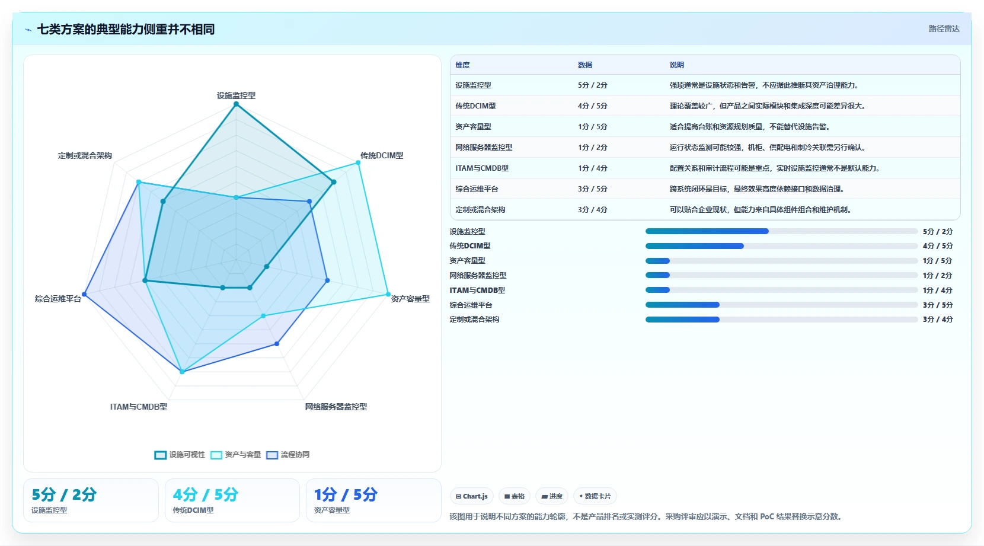Screen dimensions: 984x546
Task: Click the 路径雷达 label in header
Action: (x=944, y=28)
